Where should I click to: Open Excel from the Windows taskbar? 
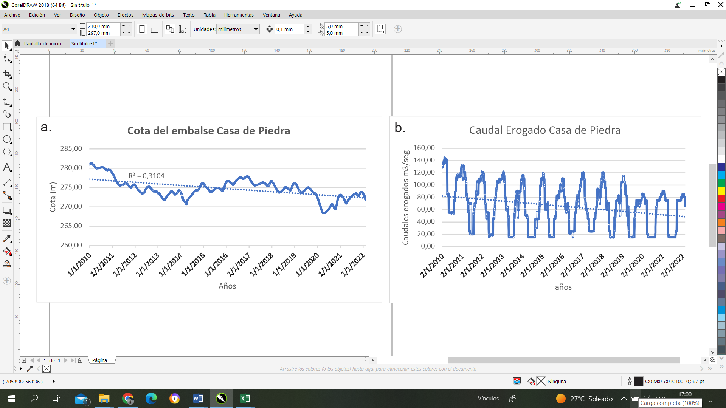click(245, 399)
